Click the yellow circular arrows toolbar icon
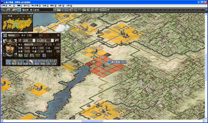The image size is (208, 123). [x=103, y=10]
